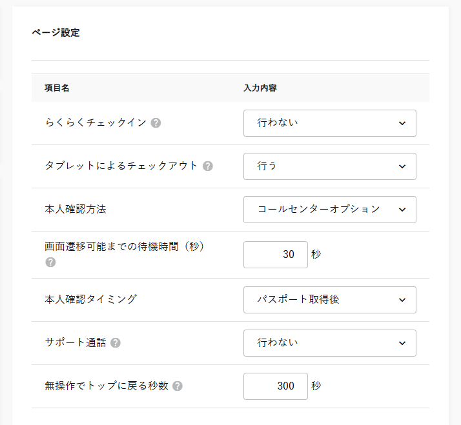Viewport: 461px width, 425px height.
Task: Click help icon under 画面遷移可能までの待機時間
Action: pos(50,262)
